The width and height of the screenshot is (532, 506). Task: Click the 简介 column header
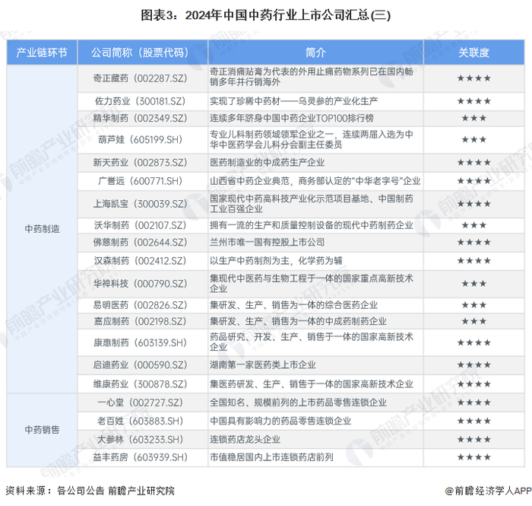pos(315,53)
